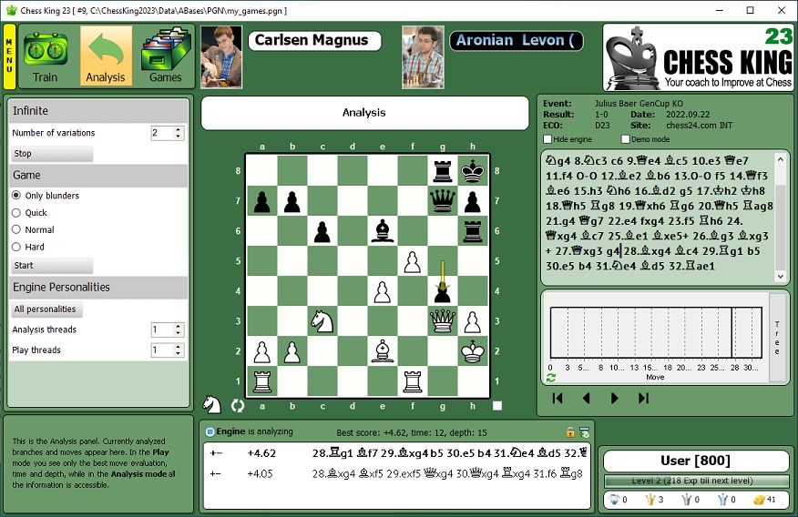The width and height of the screenshot is (798, 517).
Task: Toggle the engine lock icon
Action: click(570, 432)
